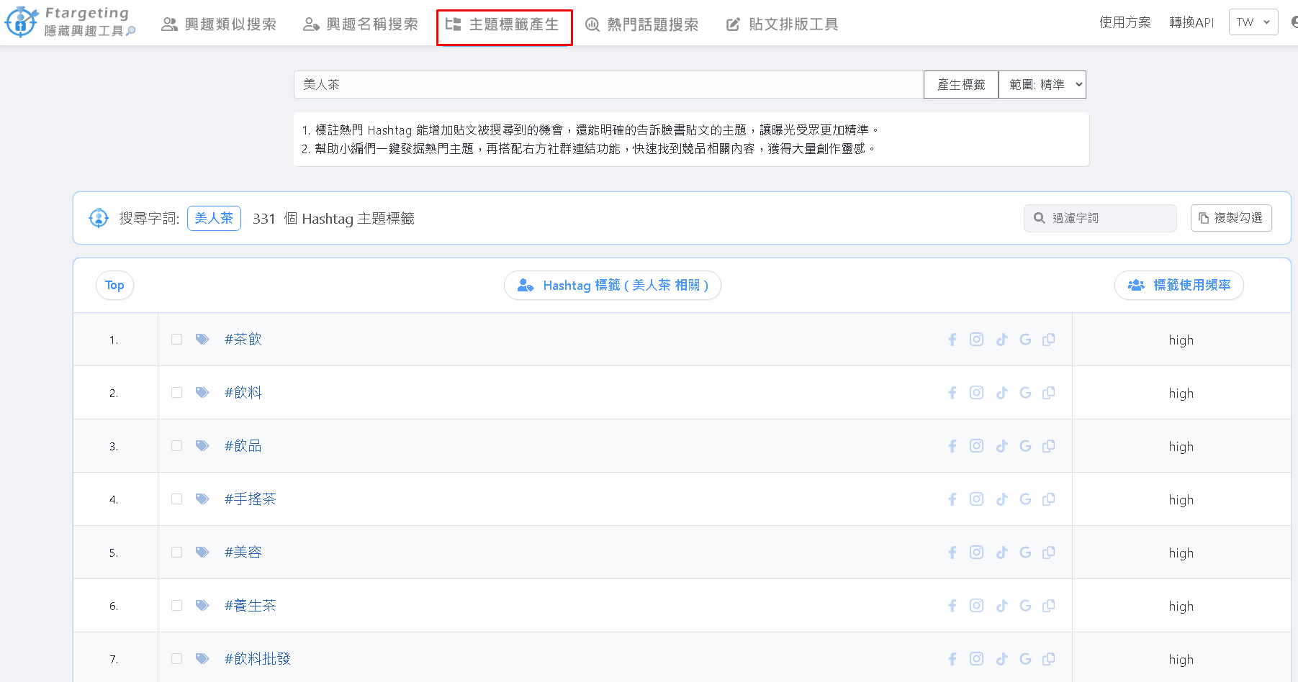Open Google search for #養生茶
Screen dimensions: 1298x682
(1025, 606)
